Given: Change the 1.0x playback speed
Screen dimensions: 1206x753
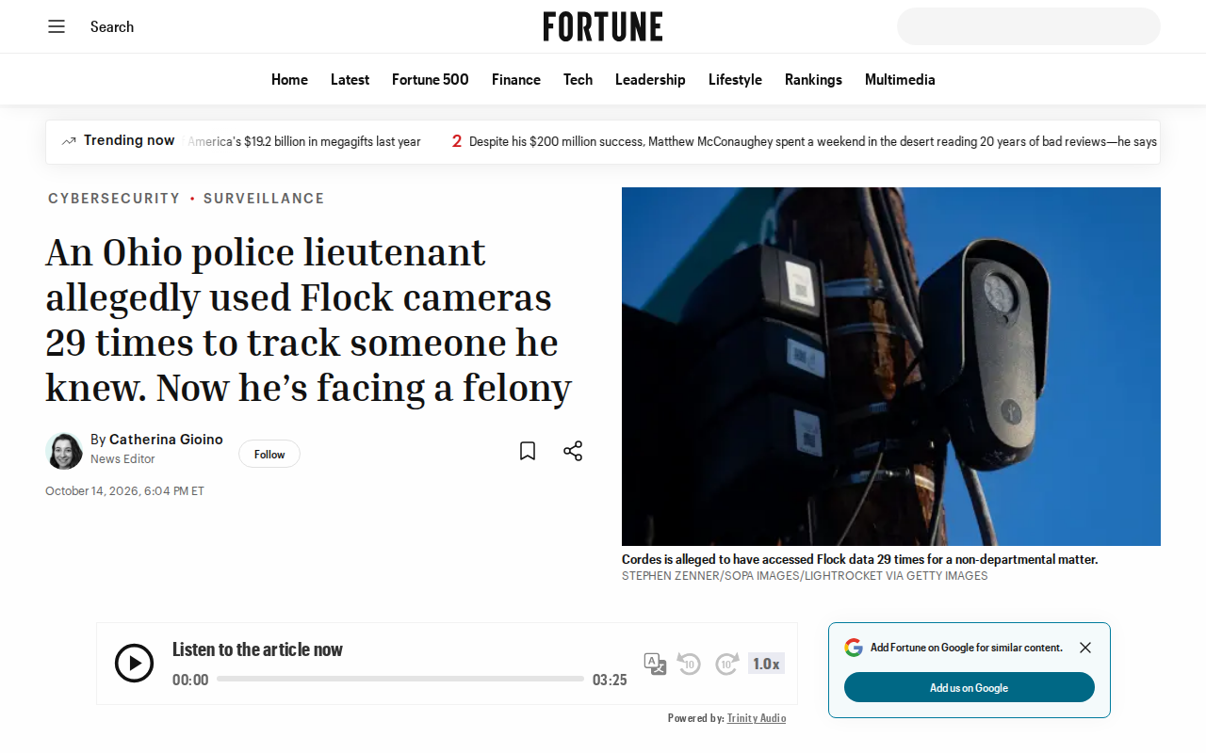Looking at the screenshot, I should [766, 664].
